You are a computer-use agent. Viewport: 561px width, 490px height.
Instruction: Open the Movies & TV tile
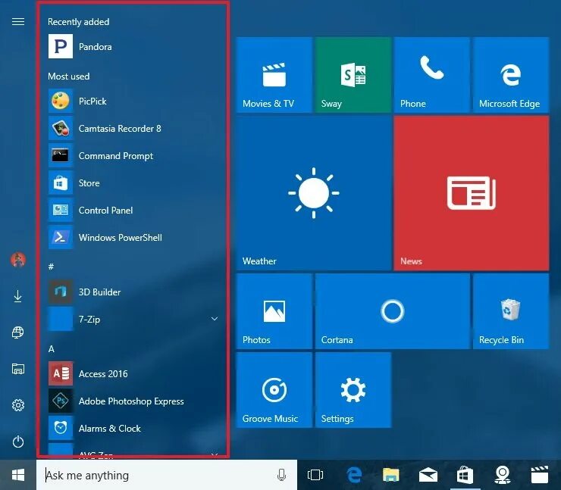pos(274,75)
